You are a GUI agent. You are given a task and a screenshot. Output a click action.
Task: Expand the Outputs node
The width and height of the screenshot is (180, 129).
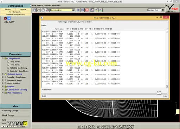coord(2,86)
